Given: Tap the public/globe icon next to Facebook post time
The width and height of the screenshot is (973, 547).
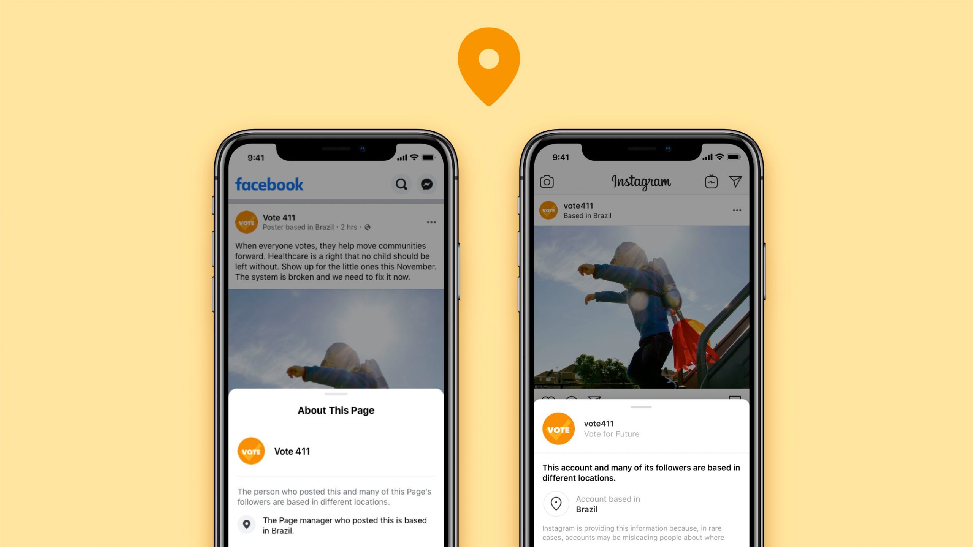Looking at the screenshot, I should tap(369, 227).
